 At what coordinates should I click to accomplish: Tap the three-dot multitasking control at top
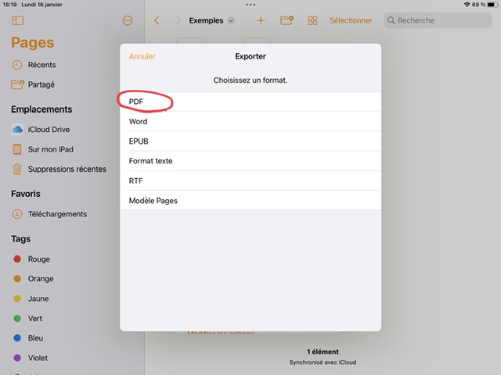pyautogui.click(x=250, y=5)
